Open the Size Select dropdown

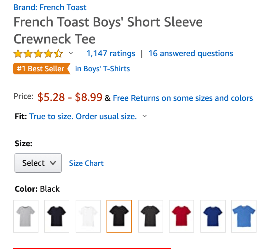pyautogui.click(x=38, y=163)
